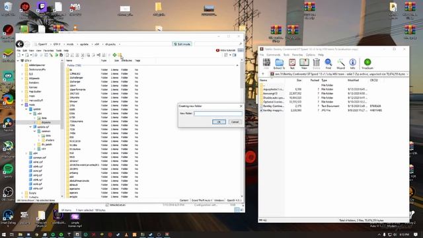The height and width of the screenshot is (238, 423).
Task: Click the update breadcrumb in OpenIV path
Action: pos(84,44)
